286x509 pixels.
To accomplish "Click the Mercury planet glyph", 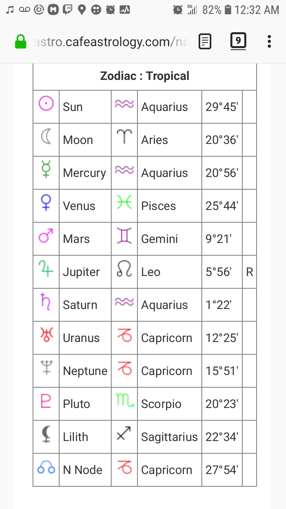I will [46, 172].
